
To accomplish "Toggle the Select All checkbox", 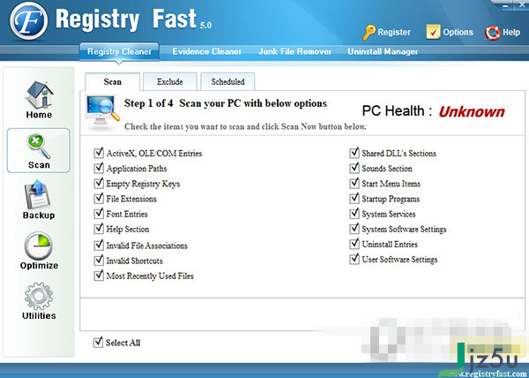I will (x=98, y=342).
